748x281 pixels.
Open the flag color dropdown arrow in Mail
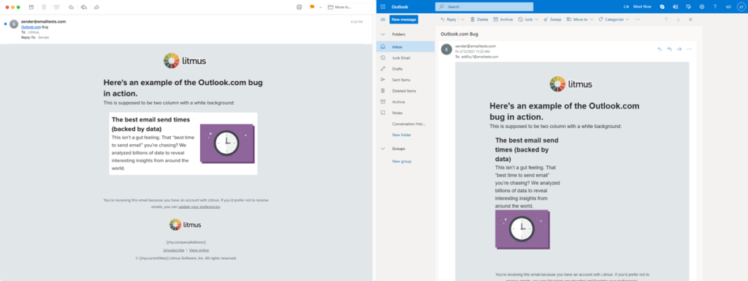click(321, 7)
